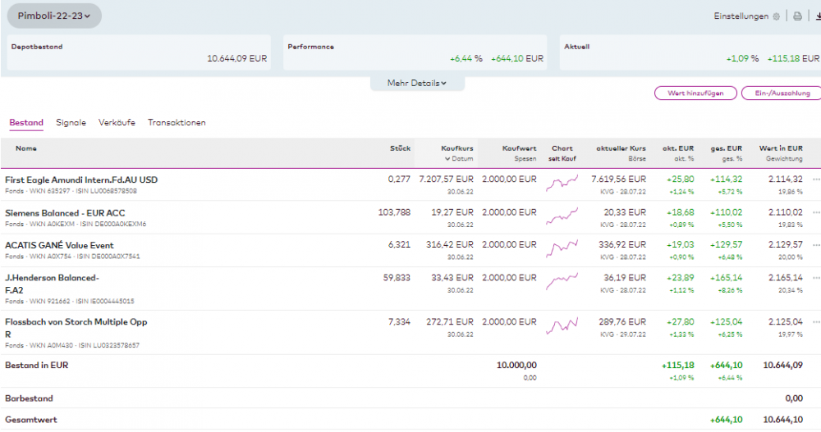Open three-dot menu for Siemens Balanced row

pos(816,212)
